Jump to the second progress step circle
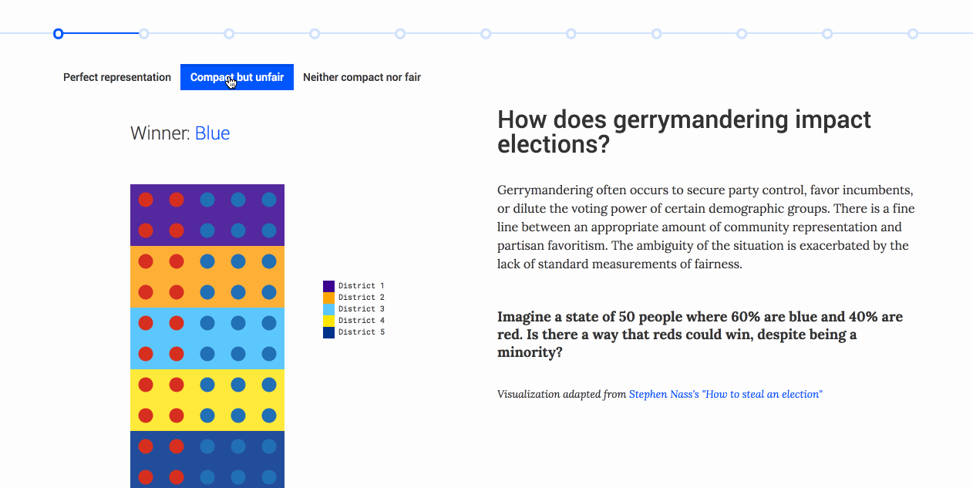The width and height of the screenshot is (973, 488). click(143, 33)
